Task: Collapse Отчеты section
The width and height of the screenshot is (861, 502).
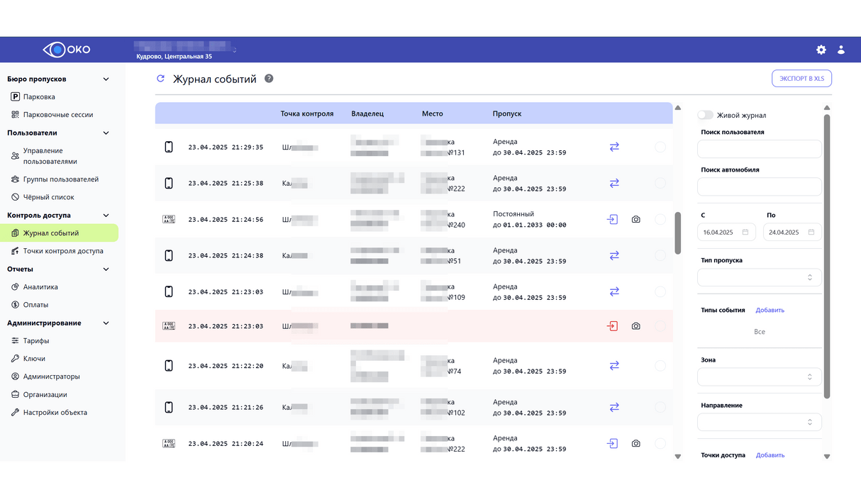Action: 106,269
